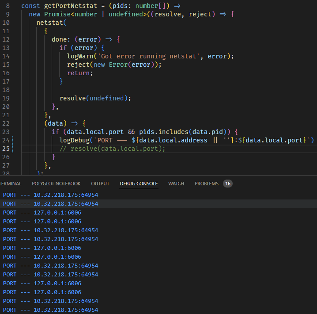This screenshot has width=317, height=314.
Task: Click the (data) parameter on line 22
Action: pos(55,123)
